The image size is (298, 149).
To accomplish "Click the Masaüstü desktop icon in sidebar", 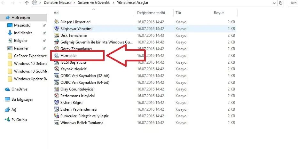I will [10, 25].
